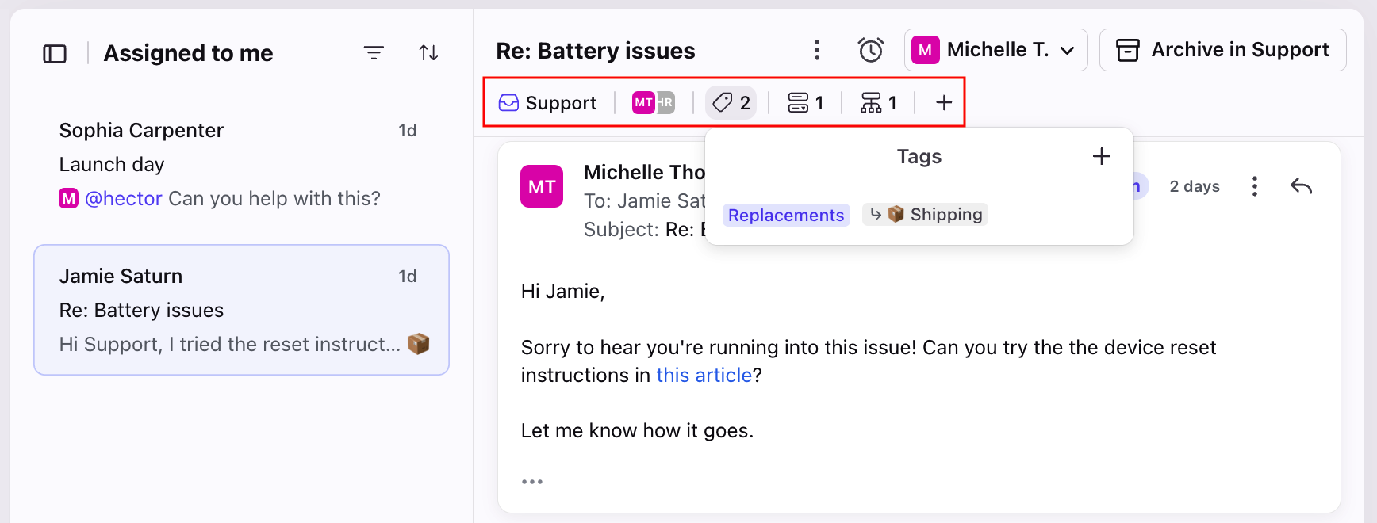Click the plus icon in the conversation toolbar
The image size is (1377, 523).
click(x=943, y=102)
